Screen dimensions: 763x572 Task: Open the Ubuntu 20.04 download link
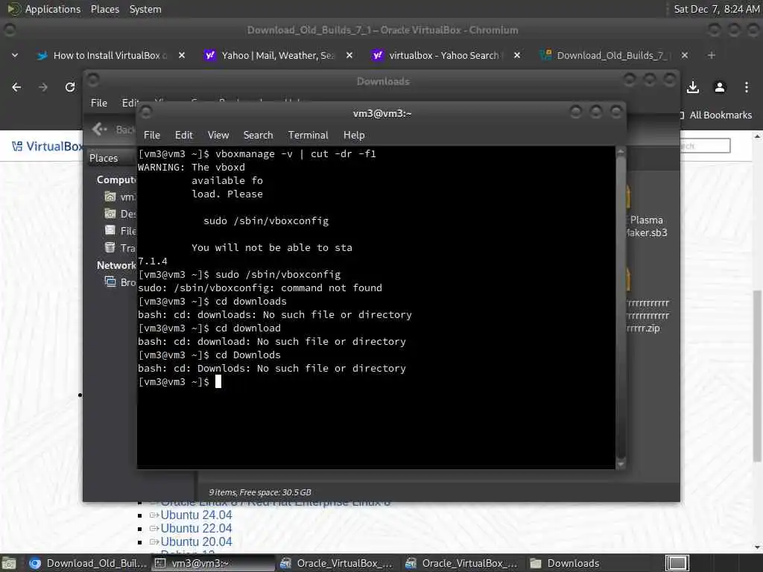pos(196,542)
